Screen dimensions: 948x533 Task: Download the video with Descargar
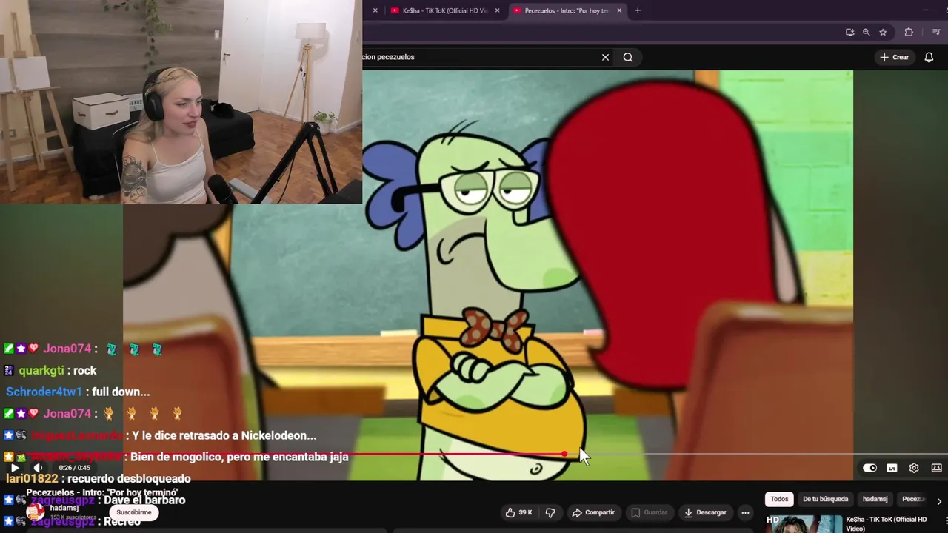pos(705,512)
